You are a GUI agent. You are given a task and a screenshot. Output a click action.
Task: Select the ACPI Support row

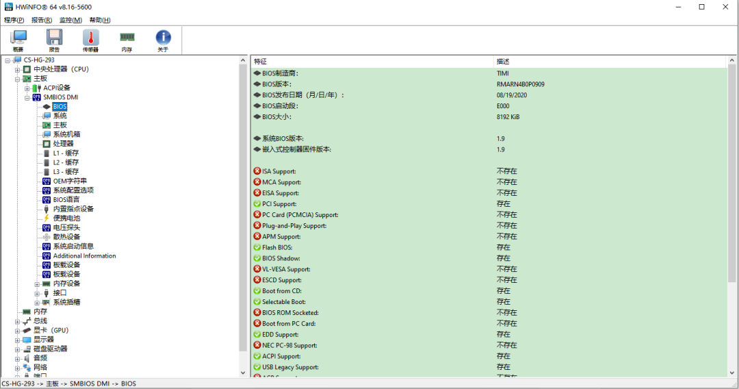(489, 356)
